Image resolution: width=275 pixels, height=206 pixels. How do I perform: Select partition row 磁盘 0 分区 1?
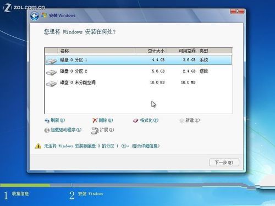[139, 60]
